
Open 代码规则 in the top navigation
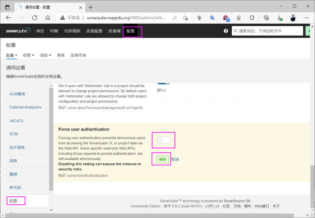click(x=72, y=31)
